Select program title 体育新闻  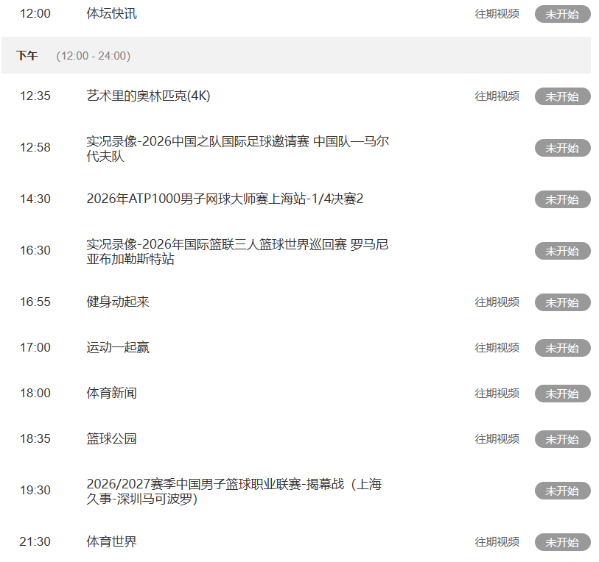111,393
